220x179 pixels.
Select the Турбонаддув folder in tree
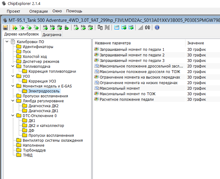click(x=34, y=150)
